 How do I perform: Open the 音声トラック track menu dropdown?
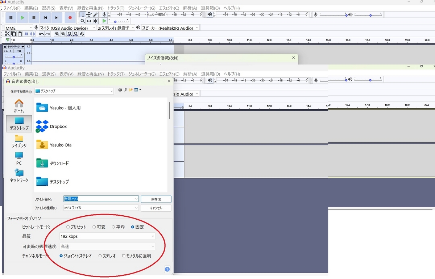click(x=16, y=47)
